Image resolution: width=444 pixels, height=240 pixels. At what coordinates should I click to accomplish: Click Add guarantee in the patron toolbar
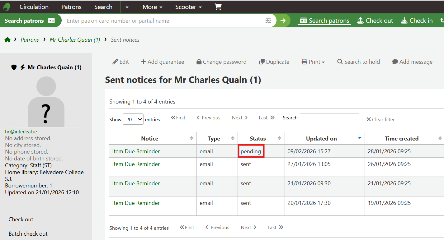pos(163,62)
